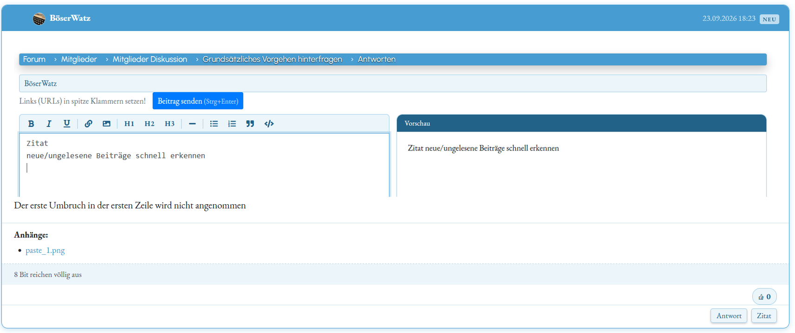This screenshot has width=795, height=333.
Task: Click into the post text editor area
Action: (204, 165)
